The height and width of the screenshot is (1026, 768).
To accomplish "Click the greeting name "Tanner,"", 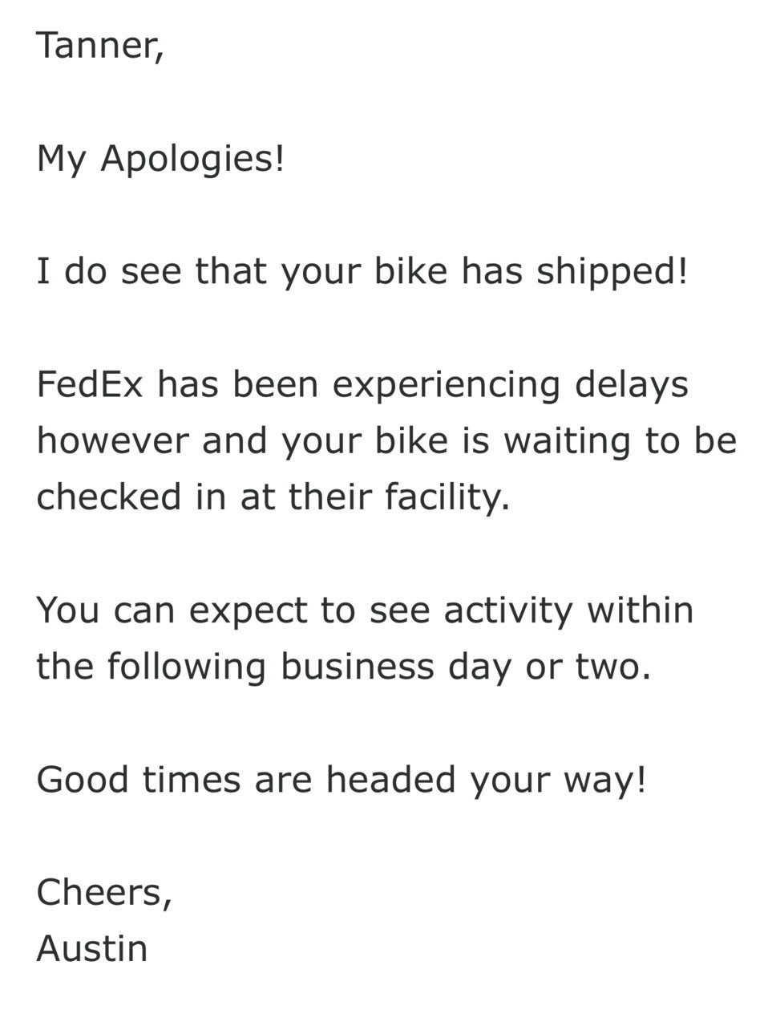I will click(x=100, y=46).
